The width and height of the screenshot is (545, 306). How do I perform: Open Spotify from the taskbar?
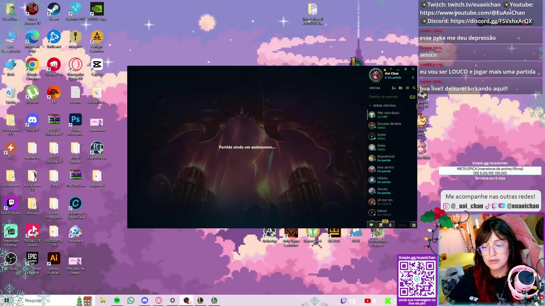point(117,300)
